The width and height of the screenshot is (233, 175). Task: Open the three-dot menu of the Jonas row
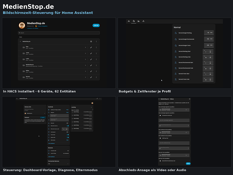coord(96,53)
